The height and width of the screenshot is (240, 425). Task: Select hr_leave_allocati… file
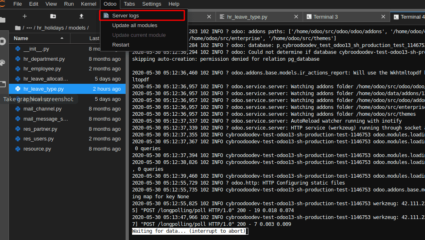click(67, 79)
